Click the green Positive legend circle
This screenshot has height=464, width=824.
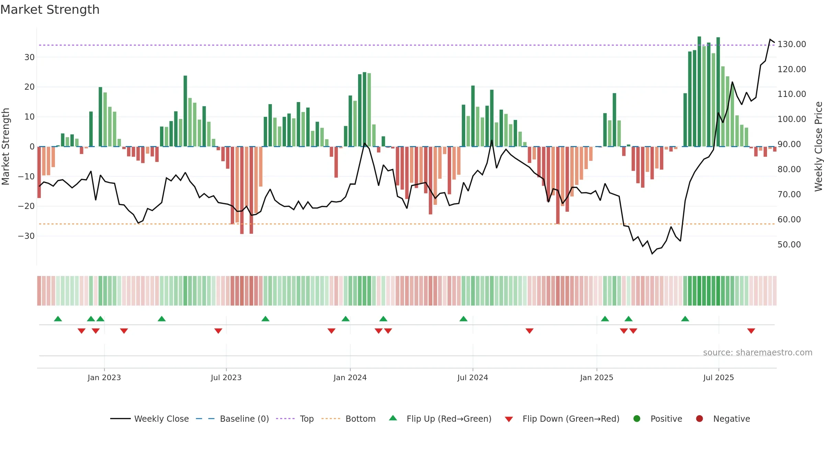click(637, 419)
